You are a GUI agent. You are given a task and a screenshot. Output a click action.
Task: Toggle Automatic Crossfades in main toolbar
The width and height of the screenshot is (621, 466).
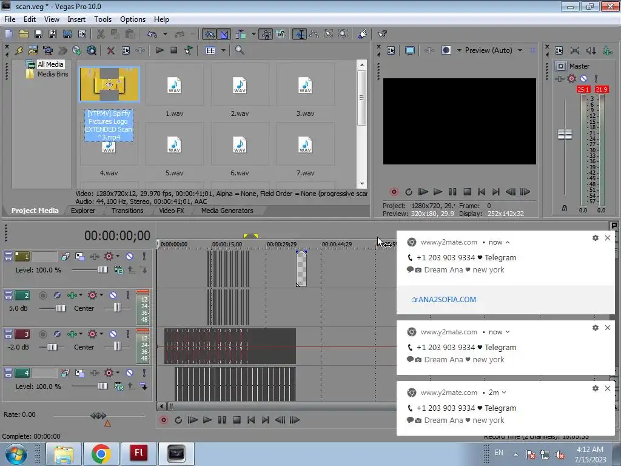224,34
